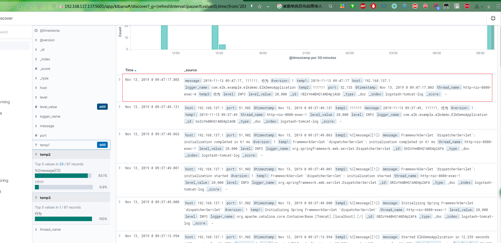Expand the 09:37:49.001 log row
This screenshot has height=243, width=501.
[x=120, y=168]
